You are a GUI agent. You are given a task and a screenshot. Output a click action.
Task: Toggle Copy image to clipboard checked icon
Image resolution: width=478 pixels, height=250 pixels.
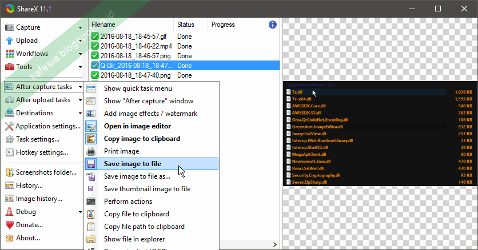coord(91,139)
